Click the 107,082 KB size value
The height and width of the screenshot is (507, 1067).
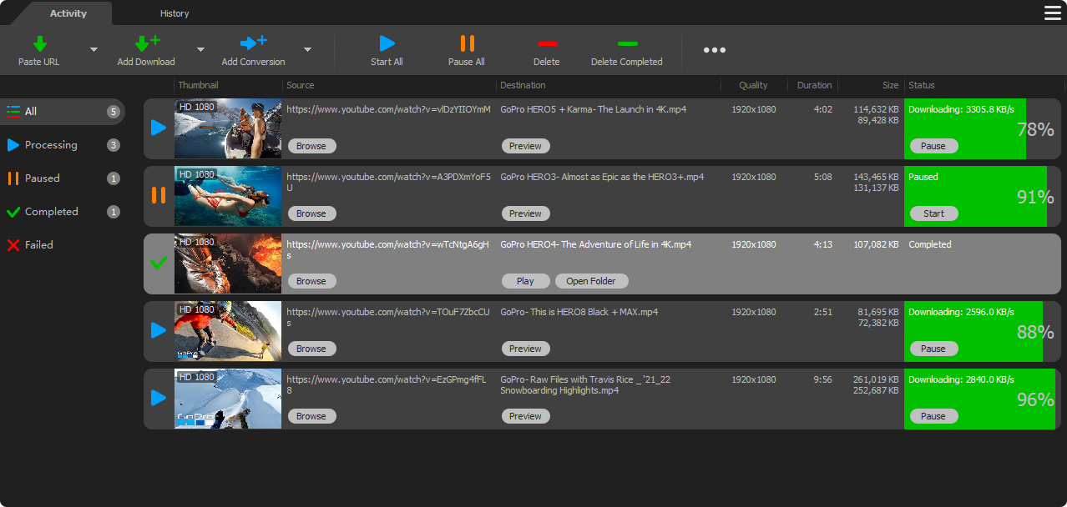(x=876, y=244)
